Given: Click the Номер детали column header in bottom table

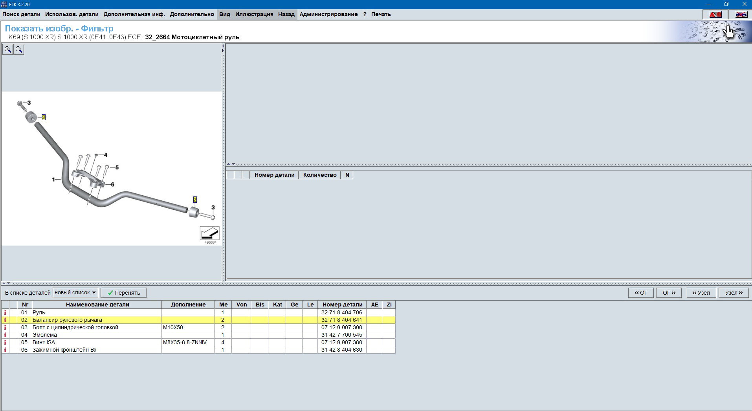Looking at the screenshot, I should coord(342,305).
